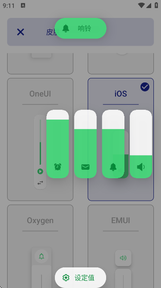Viewport: 161px width, 288px height.
Task: Set alarm volume slider level
Action: coord(58,144)
